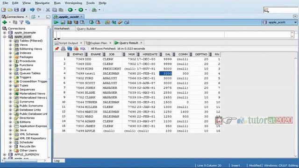This screenshot has height=168, width=299.
Task: Close the Query Result tab
Action: (x=141, y=42)
